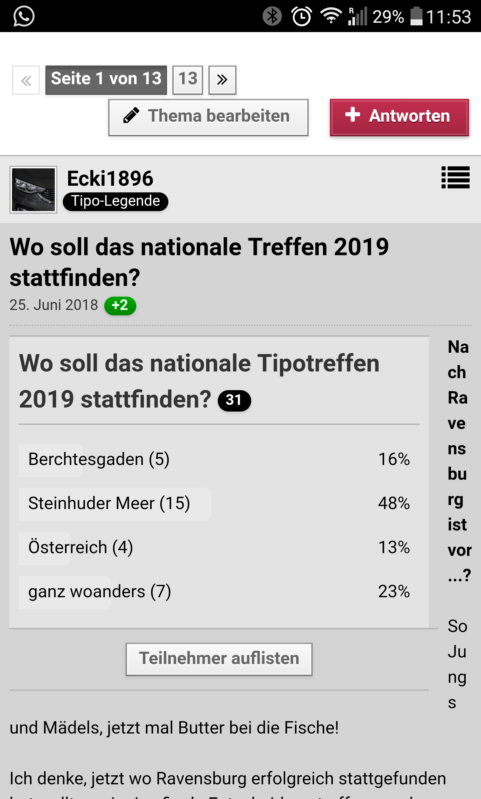Click the 'Thema bearbeiten' button
The width and height of the screenshot is (481, 799).
tap(208, 117)
